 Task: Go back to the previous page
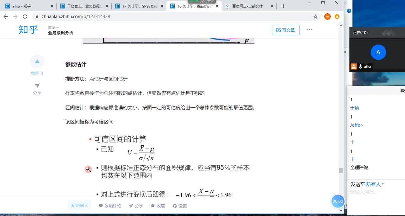(x=6, y=16)
